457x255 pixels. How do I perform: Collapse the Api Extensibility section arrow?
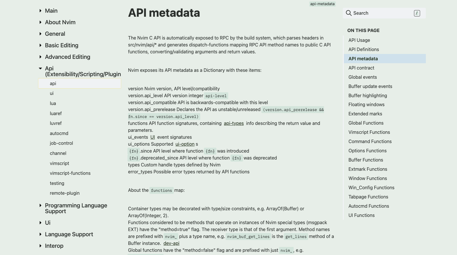(x=40, y=68)
